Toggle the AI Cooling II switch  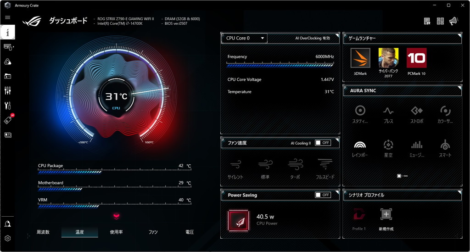tap(323, 143)
